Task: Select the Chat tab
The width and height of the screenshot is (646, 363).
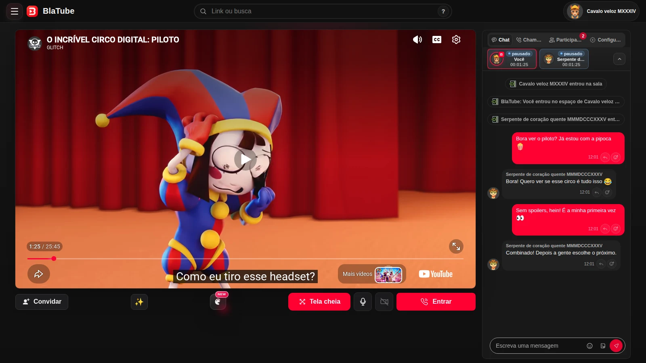Action: (501, 40)
